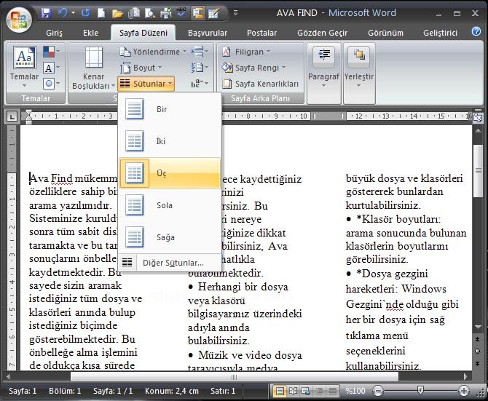
Task: Switch to the Başvurular tab
Action: [x=208, y=33]
